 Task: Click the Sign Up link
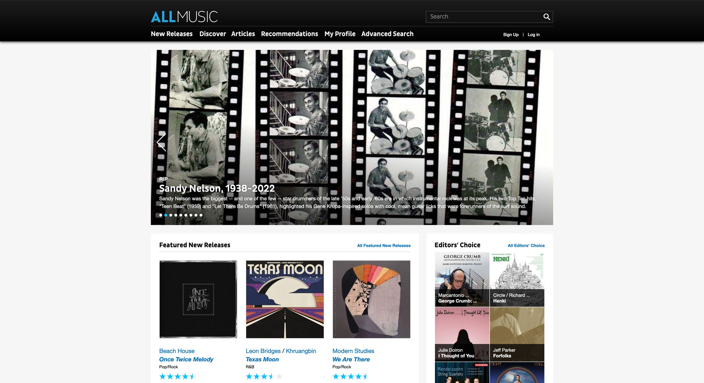coord(511,34)
